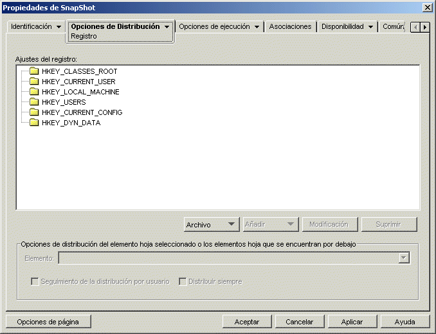
Task: Select the HKEY_CURRENT_CONFIG label
Action: click(x=82, y=112)
